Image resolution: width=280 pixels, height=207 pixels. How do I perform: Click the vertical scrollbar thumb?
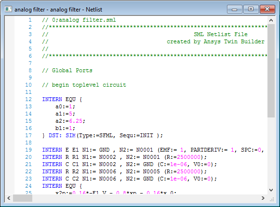click(271, 71)
